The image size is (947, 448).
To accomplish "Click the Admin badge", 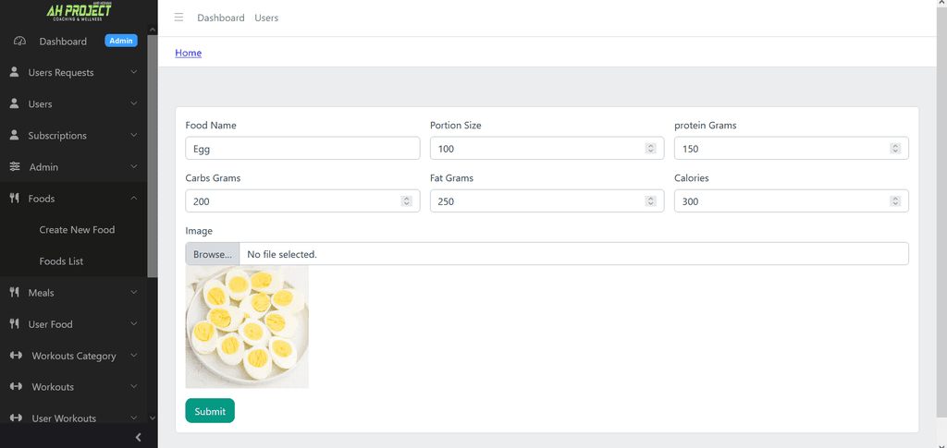I will tap(121, 41).
